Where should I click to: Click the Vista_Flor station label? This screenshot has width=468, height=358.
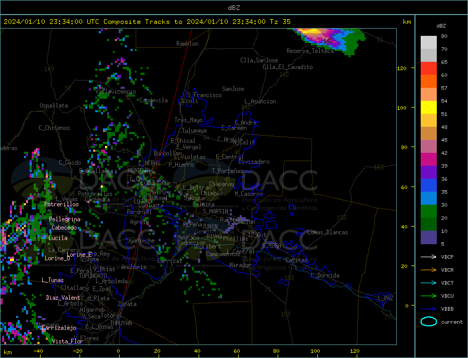click(68, 341)
